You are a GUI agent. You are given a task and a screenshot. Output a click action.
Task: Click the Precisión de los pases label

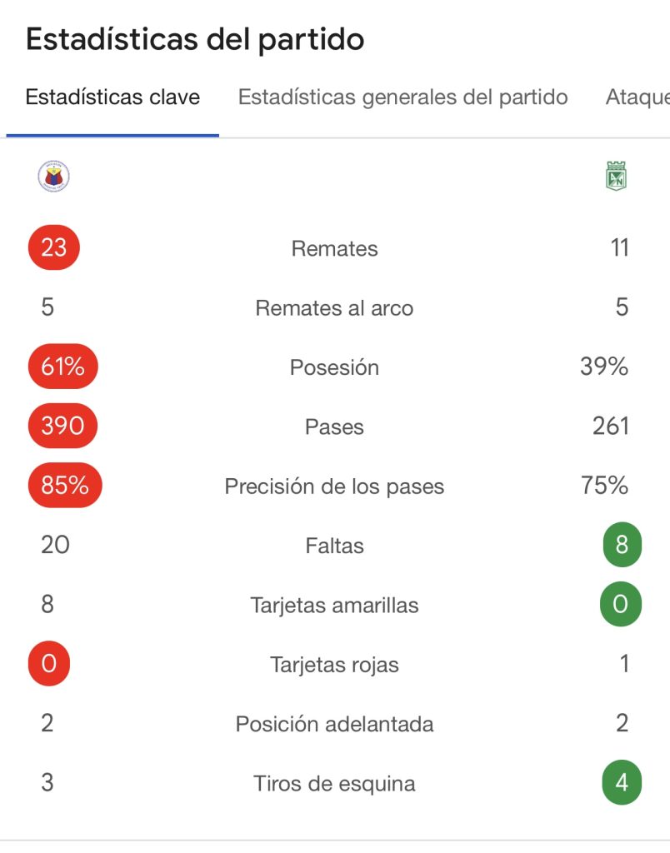[334, 486]
